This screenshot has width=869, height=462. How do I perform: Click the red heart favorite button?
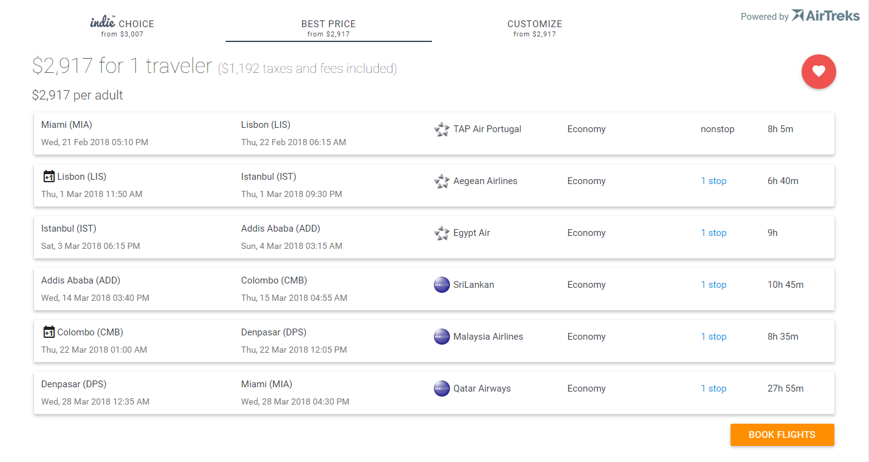pos(818,72)
